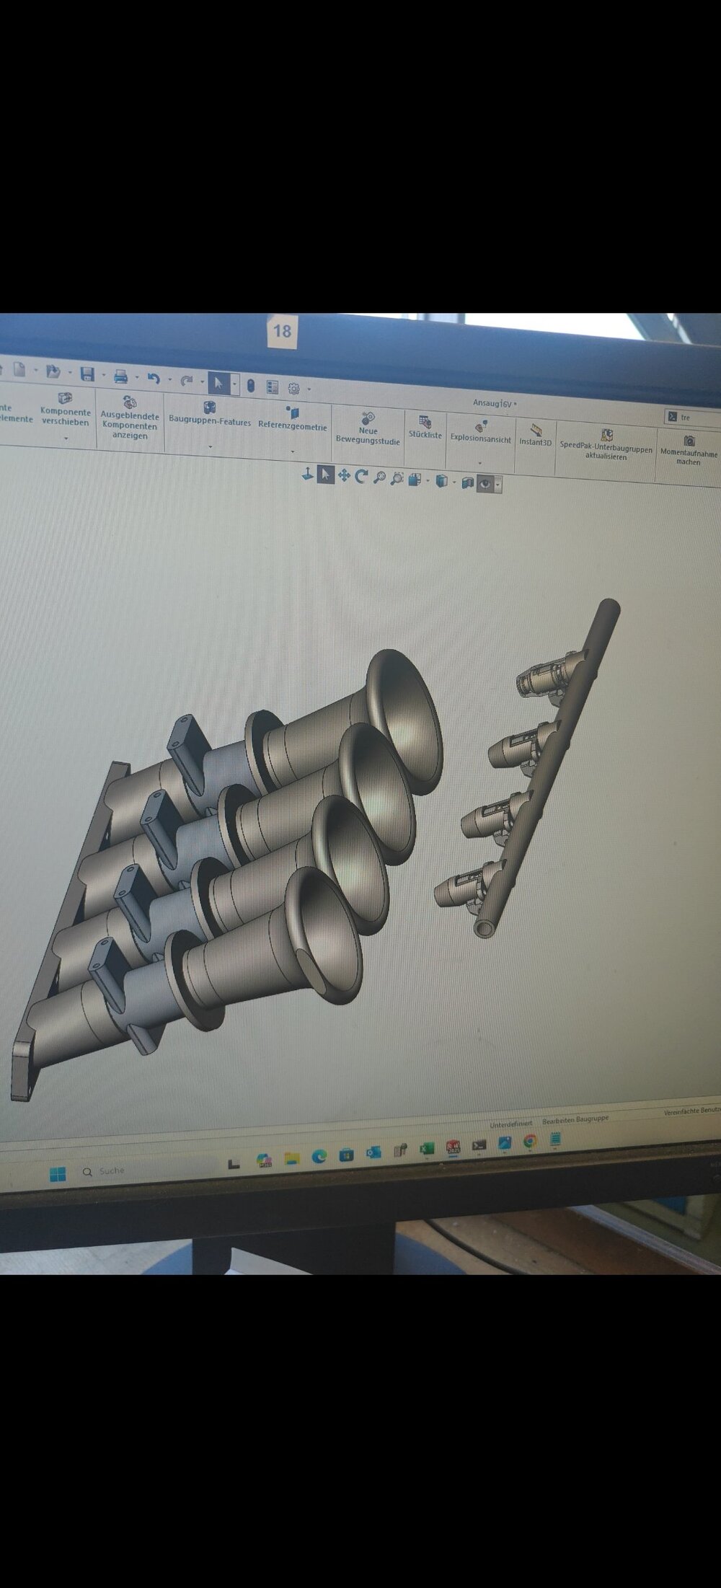
Task: Open view orientation dropdown arrow
Action: pyautogui.click(x=428, y=480)
